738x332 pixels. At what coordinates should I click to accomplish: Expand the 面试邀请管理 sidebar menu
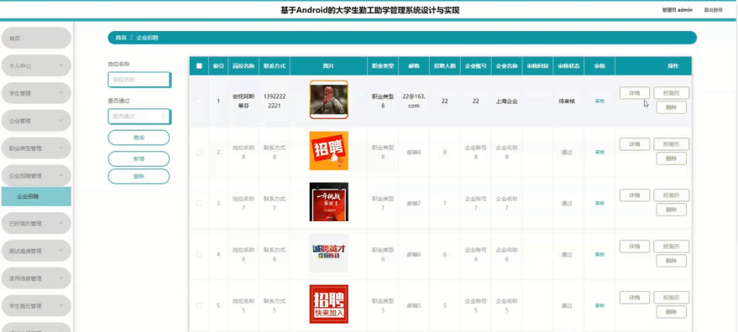tap(36, 251)
